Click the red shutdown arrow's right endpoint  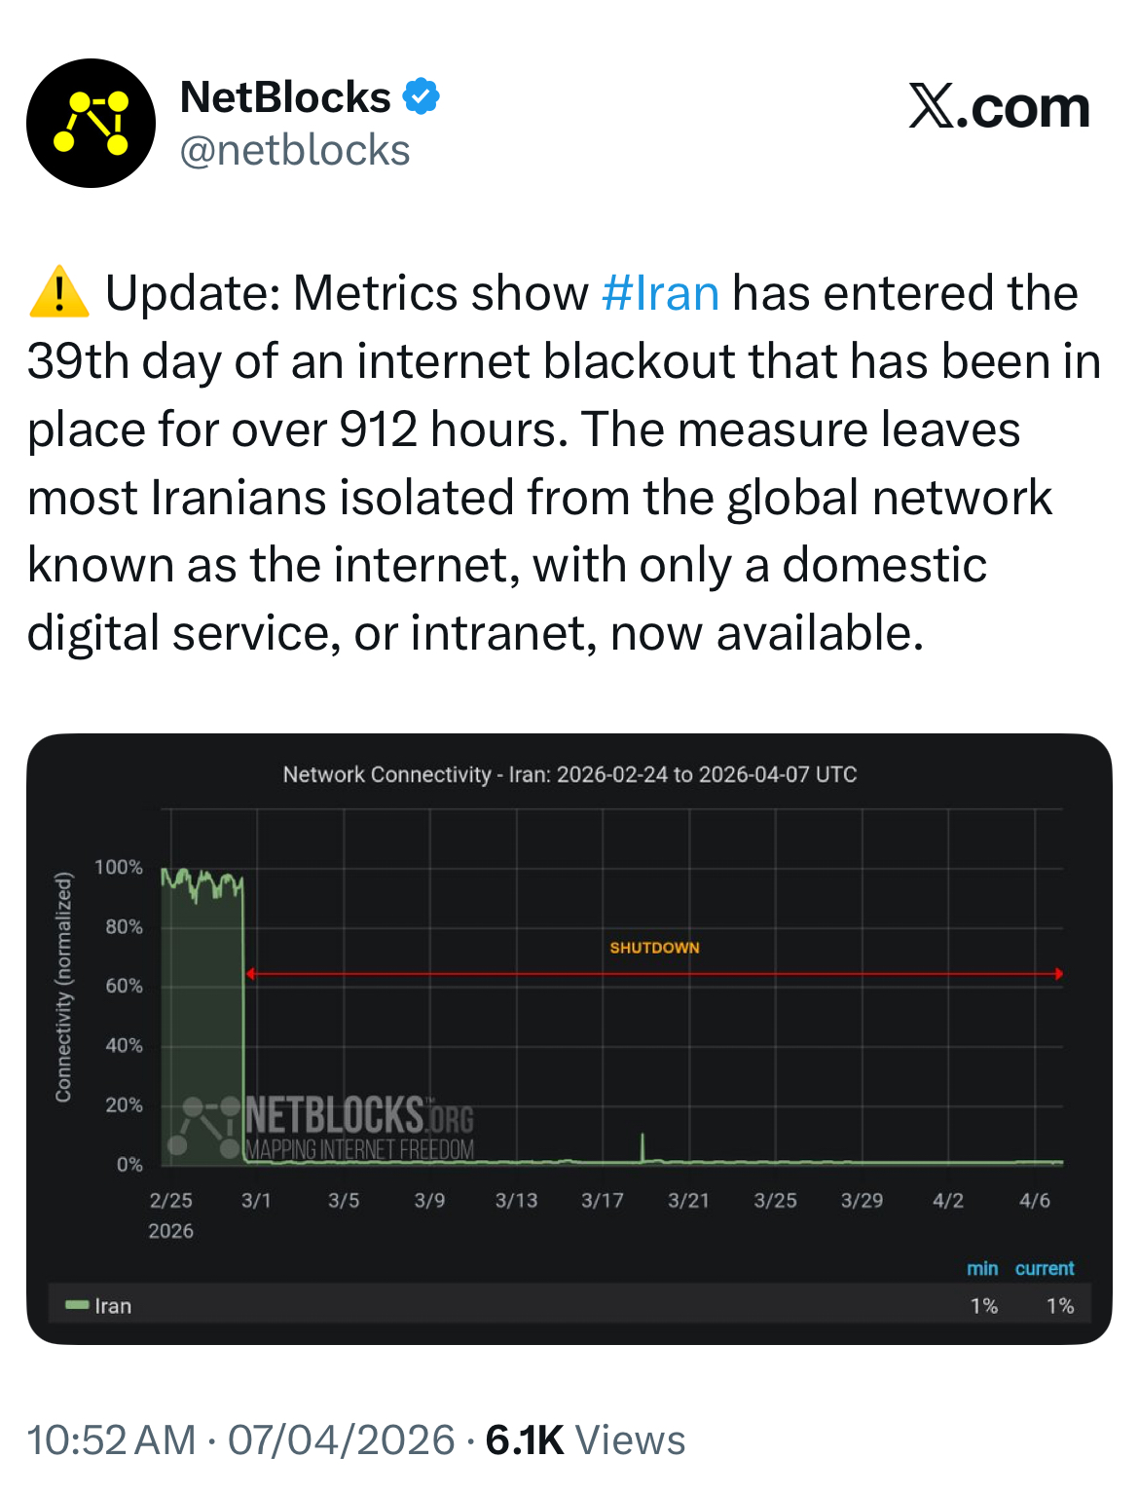pyautogui.click(x=1059, y=974)
